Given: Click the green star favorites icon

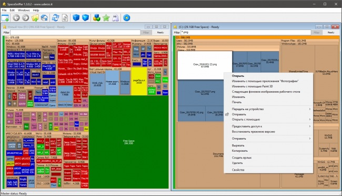Looking at the screenshot, I should 106,18.
